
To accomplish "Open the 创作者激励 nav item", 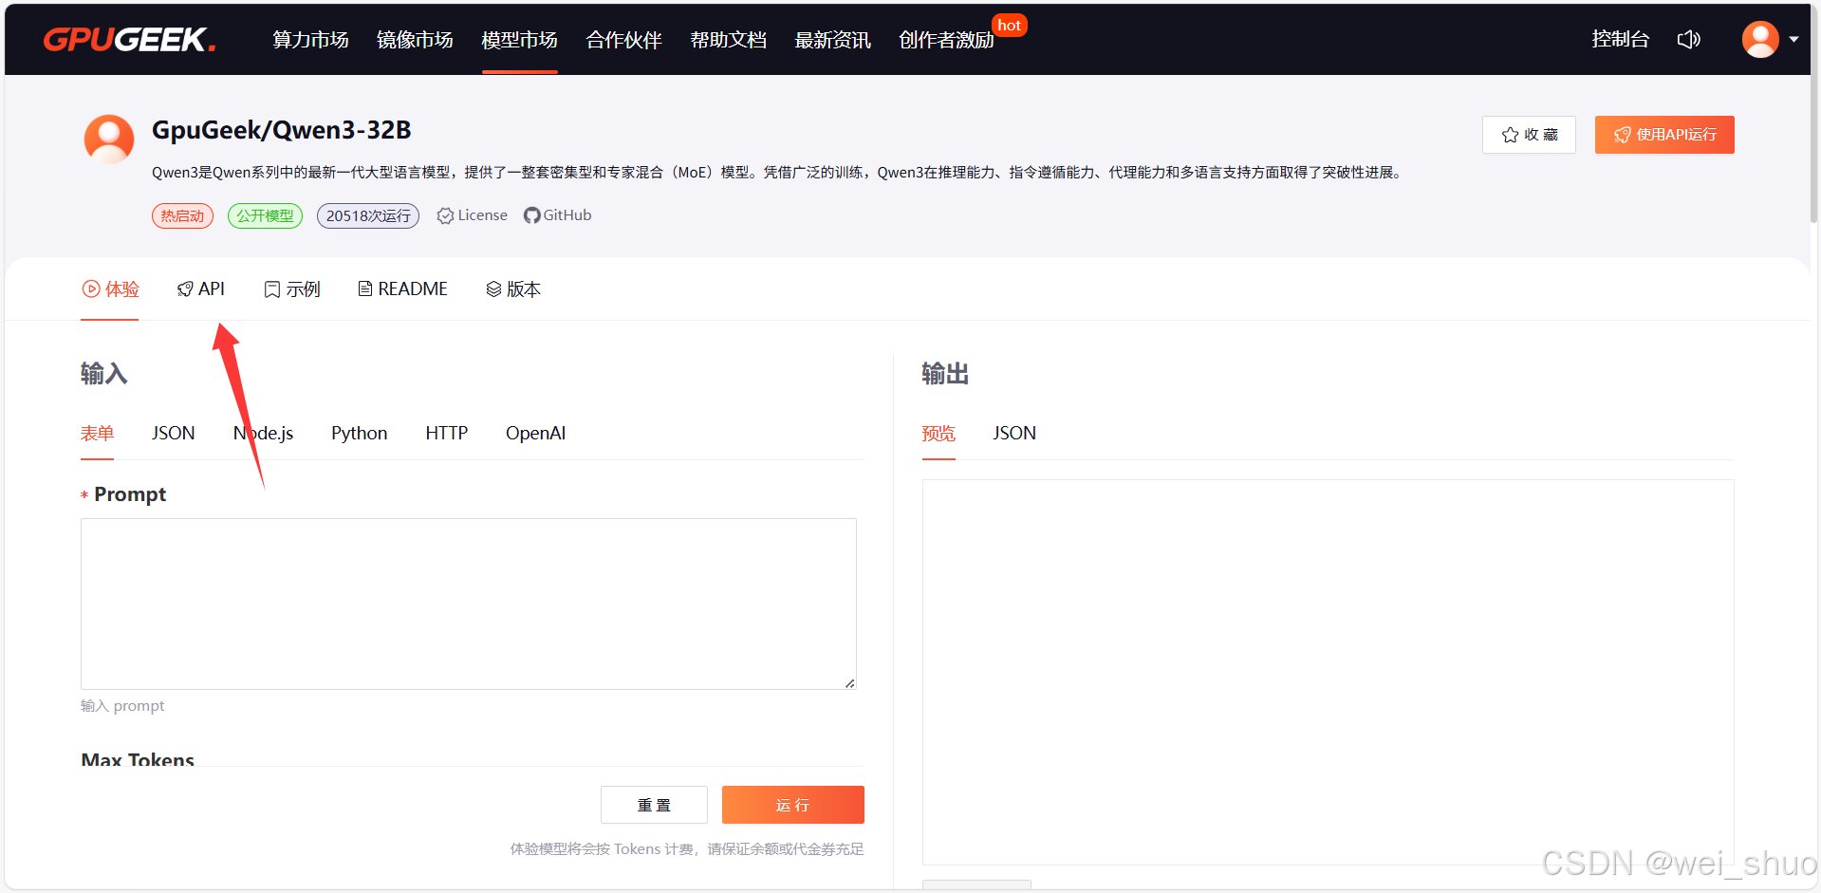I will [x=946, y=40].
